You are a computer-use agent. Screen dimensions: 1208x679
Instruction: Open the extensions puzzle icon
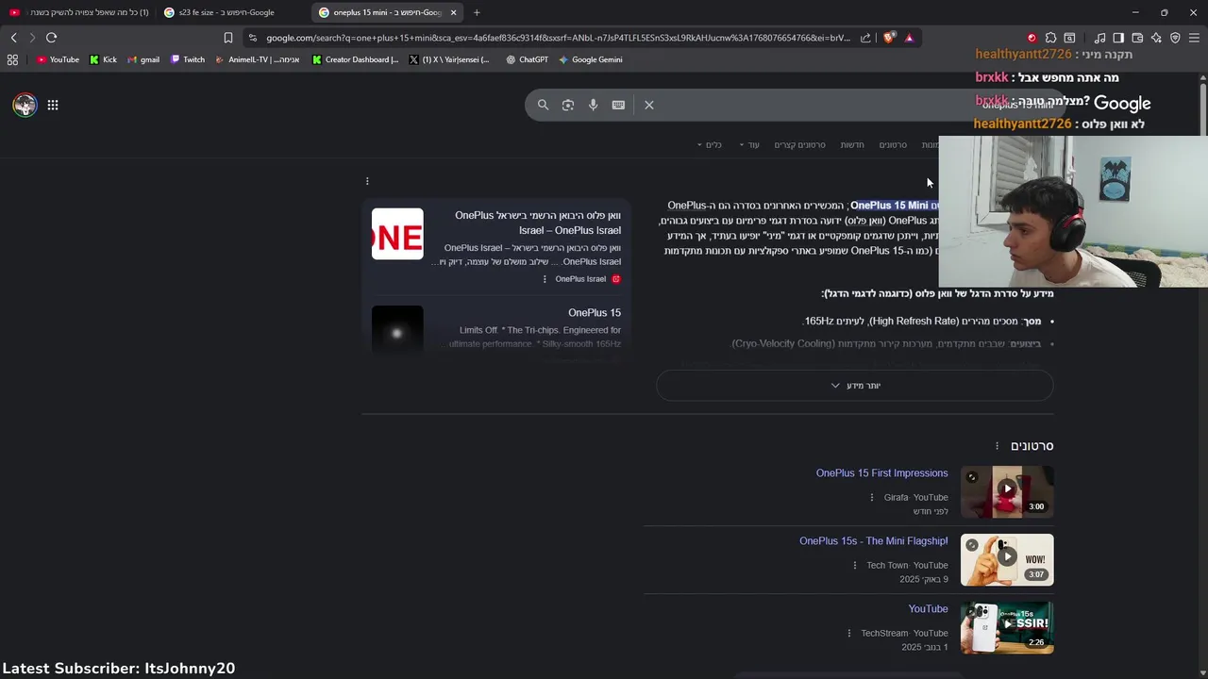pos(1050,38)
